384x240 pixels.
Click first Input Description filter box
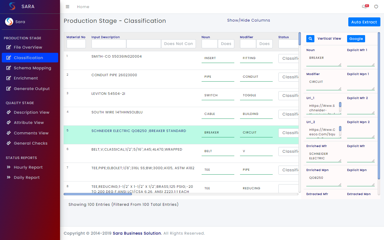tap(109, 44)
